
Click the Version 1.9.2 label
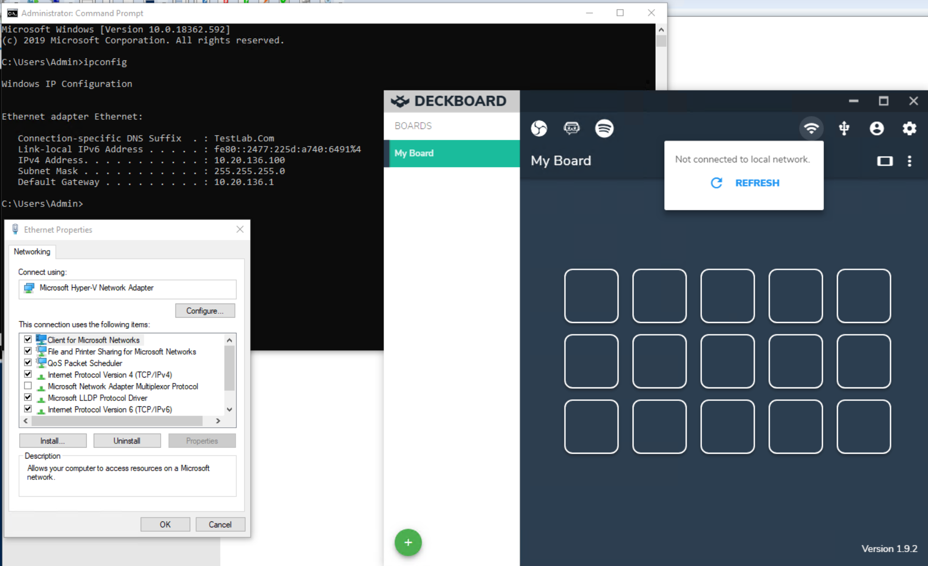pyautogui.click(x=889, y=549)
